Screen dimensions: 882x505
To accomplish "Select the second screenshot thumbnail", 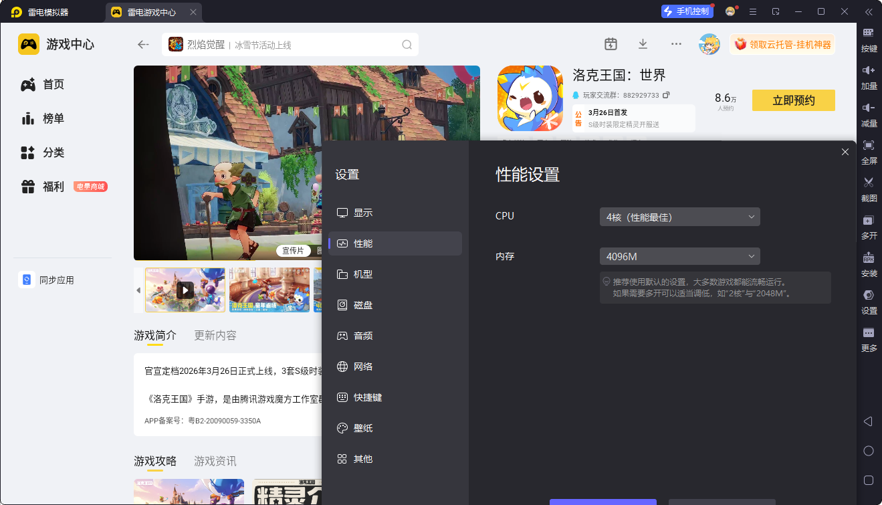I will (x=269, y=290).
